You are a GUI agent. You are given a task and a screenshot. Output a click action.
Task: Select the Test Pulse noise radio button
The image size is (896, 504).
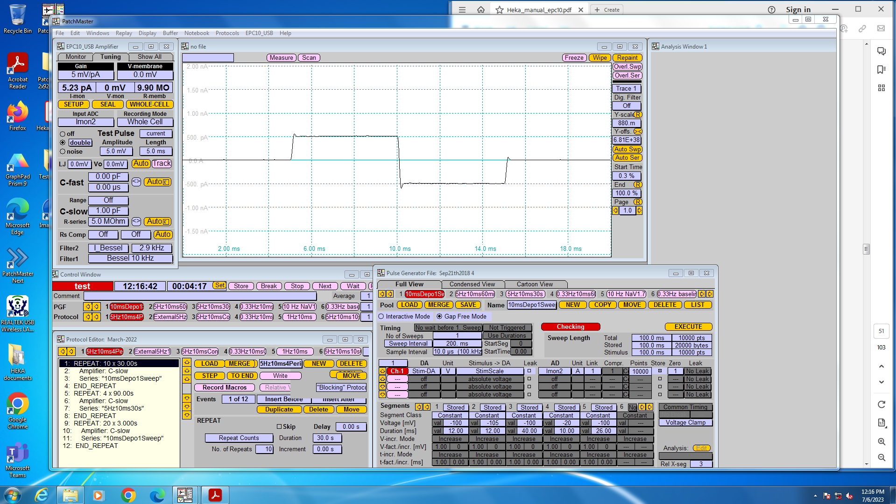(x=63, y=151)
